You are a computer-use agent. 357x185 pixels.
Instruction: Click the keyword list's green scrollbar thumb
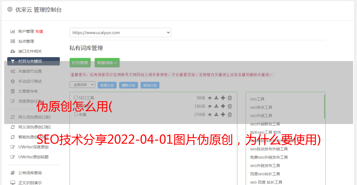point(324,107)
